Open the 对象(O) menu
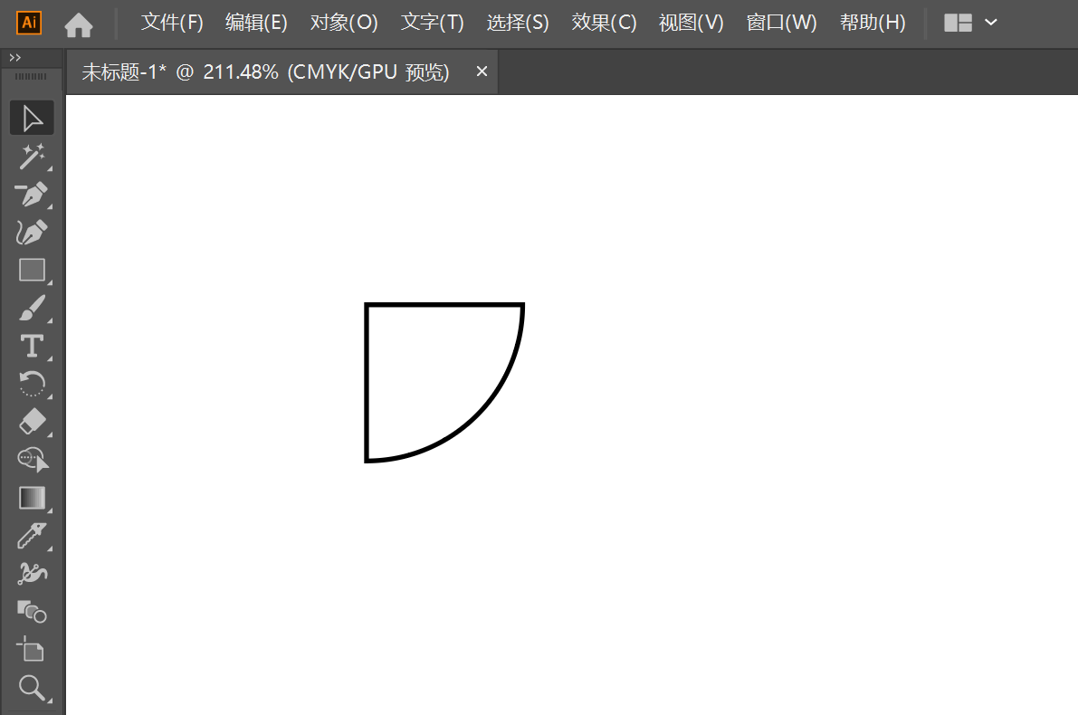This screenshot has height=715, width=1078. pos(344,22)
